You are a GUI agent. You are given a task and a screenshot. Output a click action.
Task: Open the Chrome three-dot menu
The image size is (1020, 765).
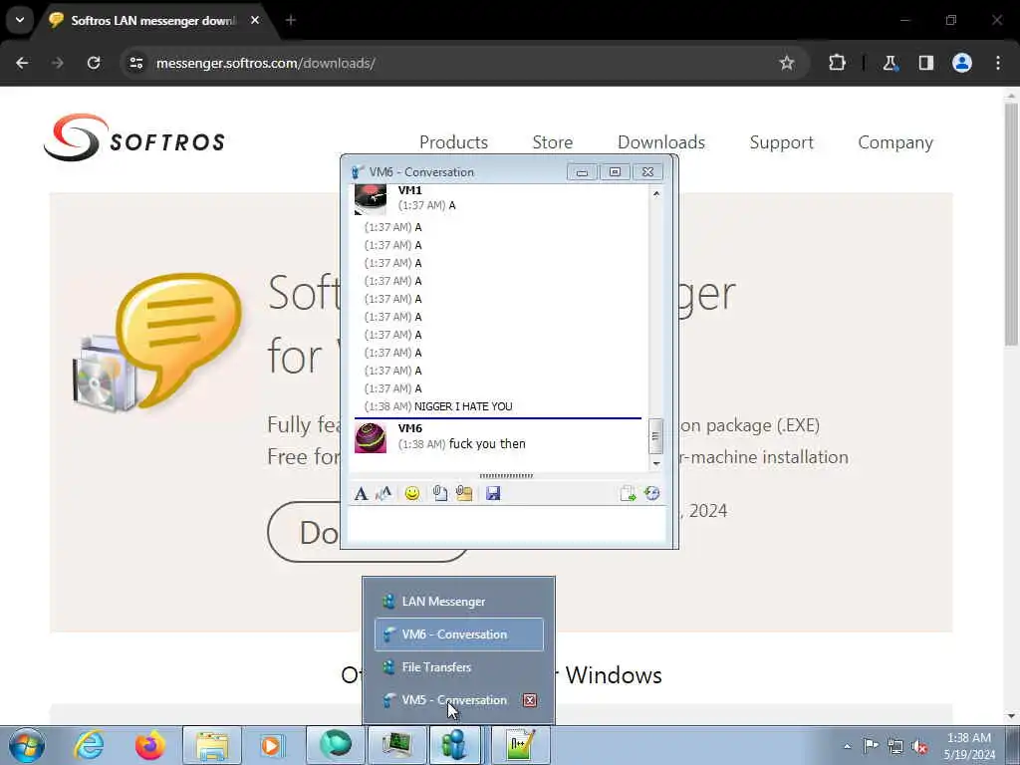click(x=998, y=63)
